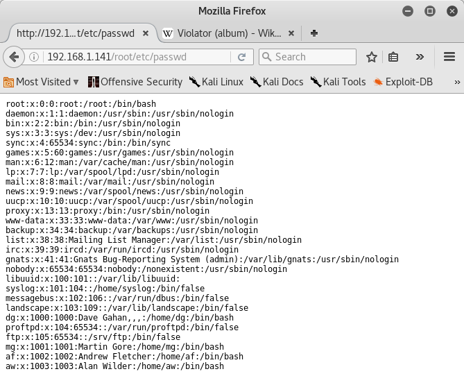Click the site information icon
The height and width of the screenshot is (392, 464).
pos(34,57)
